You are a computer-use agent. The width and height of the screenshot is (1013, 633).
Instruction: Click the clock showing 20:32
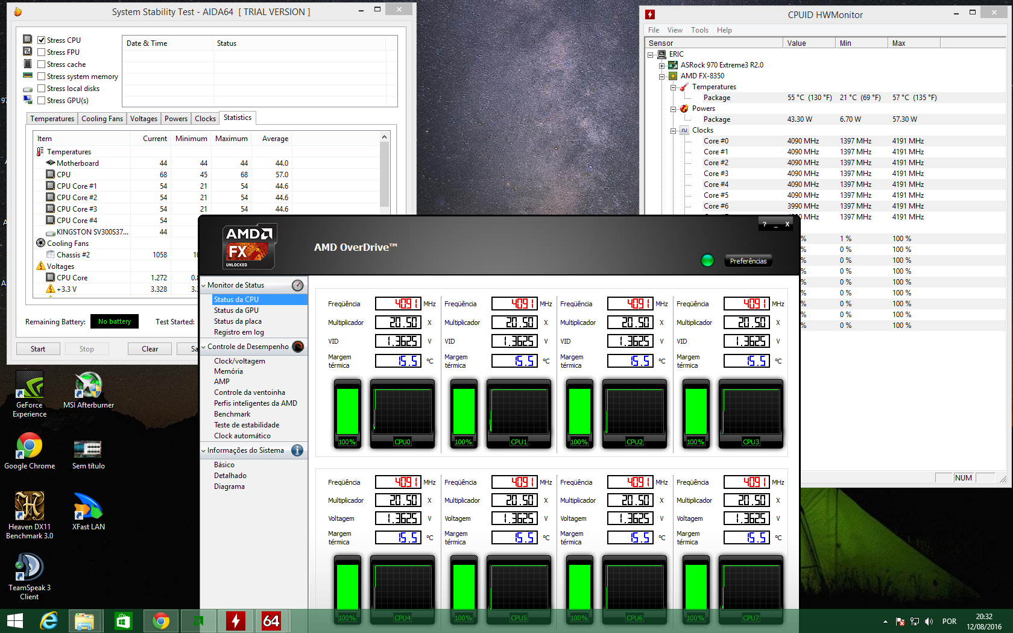pos(984,617)
